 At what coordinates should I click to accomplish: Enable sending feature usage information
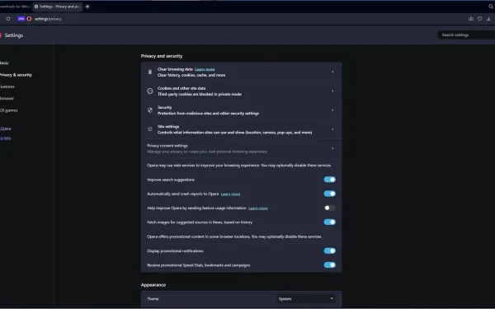pyautogui.click(x=329, y=208)
